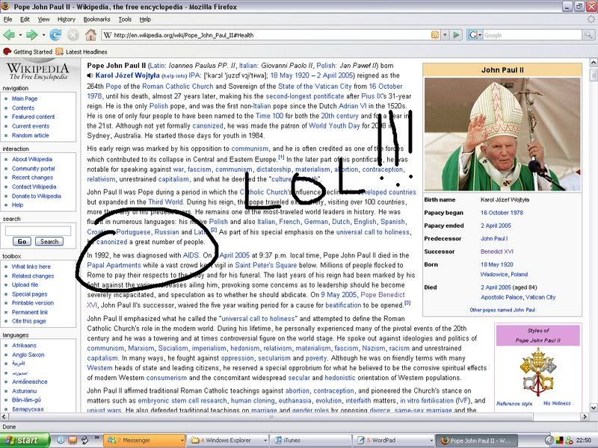598x448 pixels.
Task: Switch to iTunes in the taskbar
Action: click(309, 441)
